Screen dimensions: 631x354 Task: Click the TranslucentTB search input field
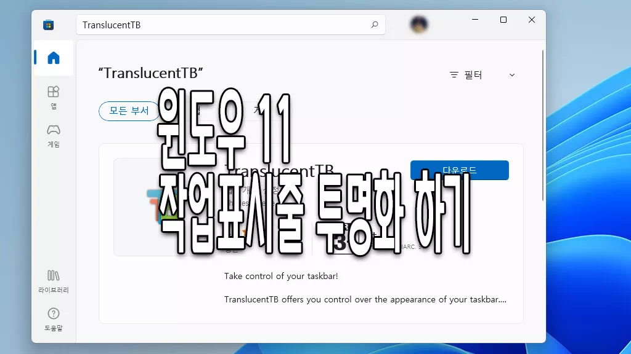[222, 25]
